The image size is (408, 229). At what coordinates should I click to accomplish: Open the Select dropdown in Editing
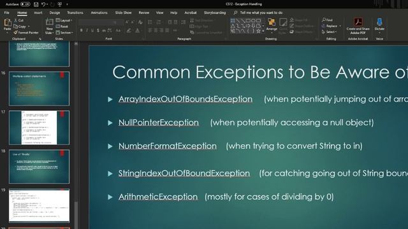pyautogui.click(x=329, y=32)
